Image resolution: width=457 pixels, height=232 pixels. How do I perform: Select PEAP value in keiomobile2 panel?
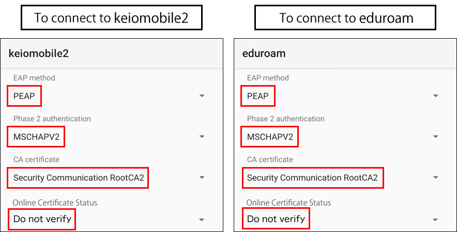[x=24, y=96]
